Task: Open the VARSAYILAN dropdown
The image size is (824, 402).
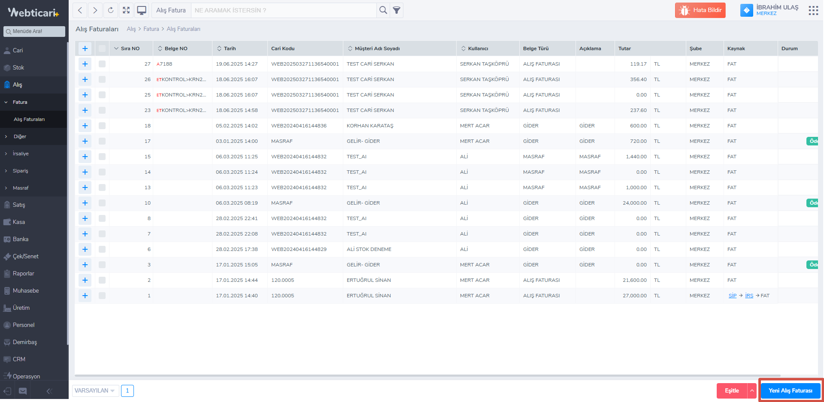Action: (x=95, y=391)
